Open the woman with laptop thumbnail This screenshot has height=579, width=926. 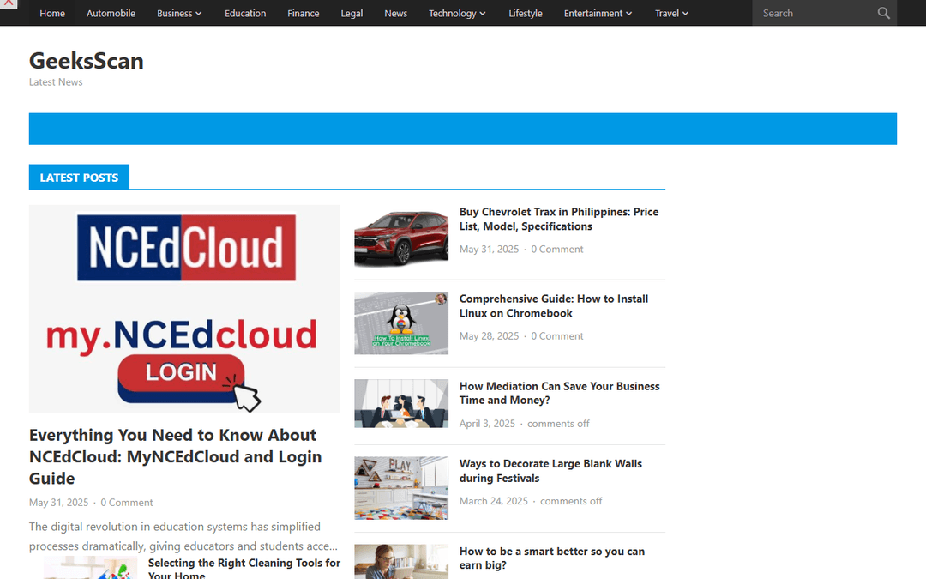coord(401,561)
